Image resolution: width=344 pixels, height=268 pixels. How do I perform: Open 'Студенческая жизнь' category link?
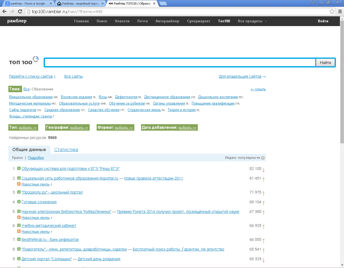[144, 110]
